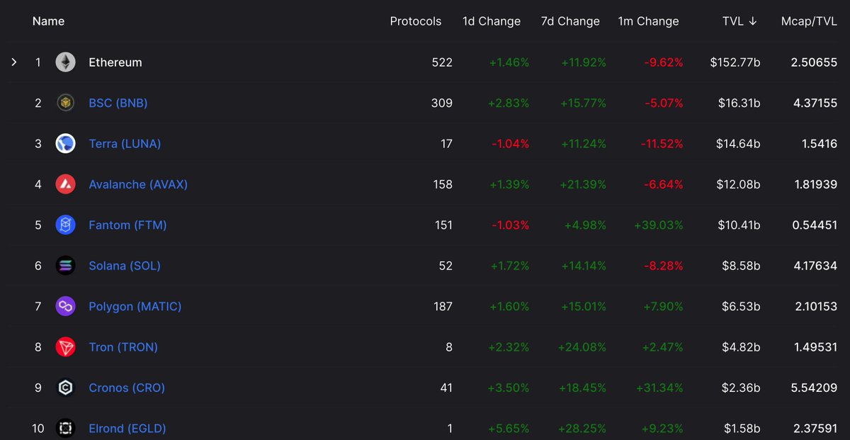Click Ethereum's 1m change -9.62%
Viewport: 850px width, 440px height.
(664, 62)
